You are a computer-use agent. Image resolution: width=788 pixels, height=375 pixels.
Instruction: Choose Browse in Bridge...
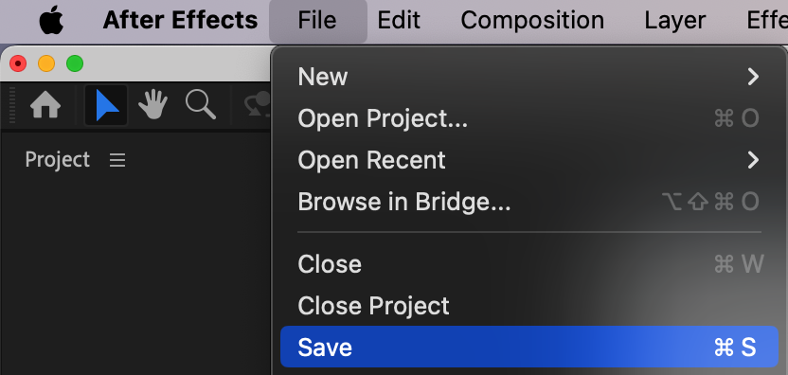click(529, 202)
